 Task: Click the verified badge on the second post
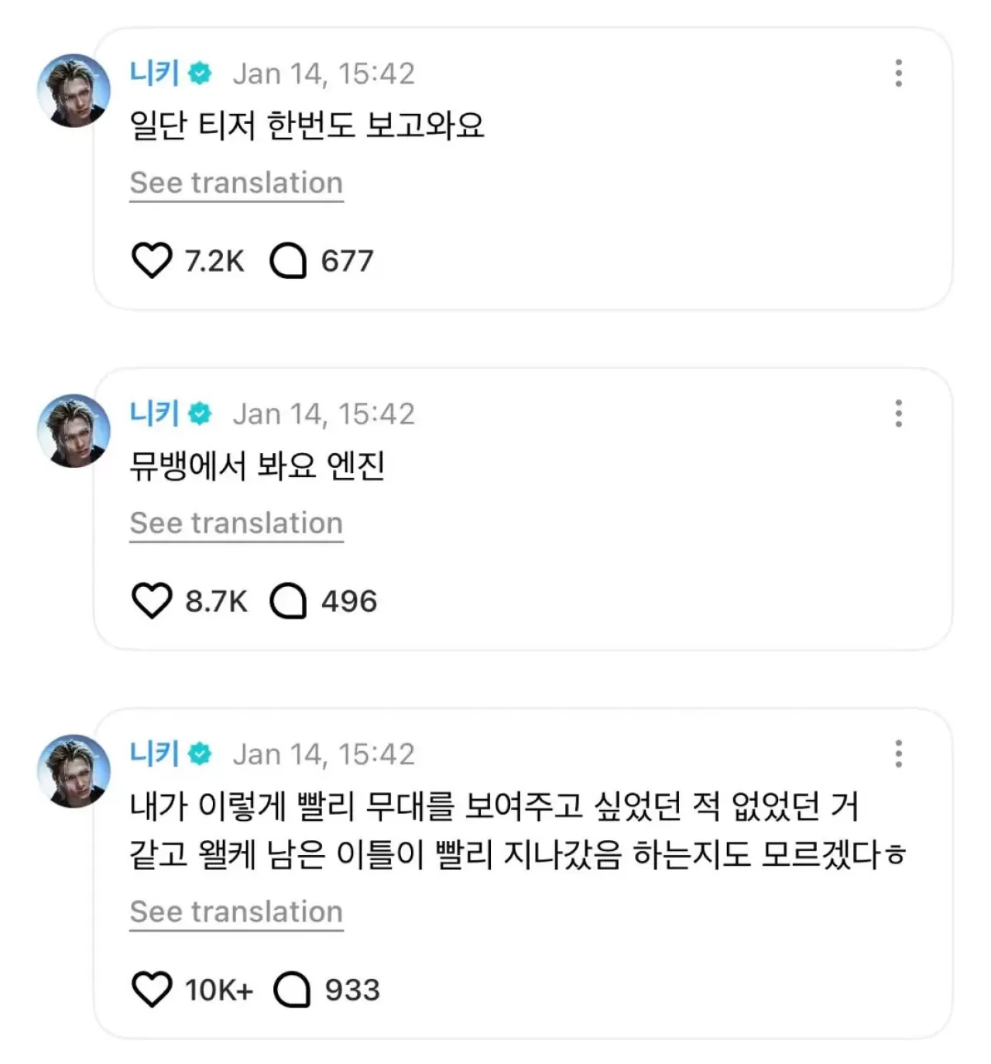click(x=201, y=414)
